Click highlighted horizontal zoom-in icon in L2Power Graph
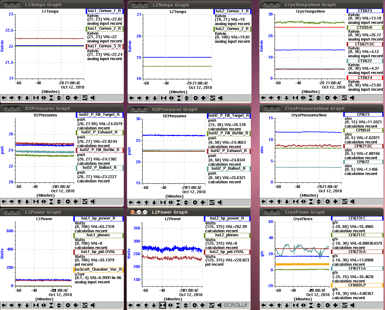385x310 pixels. [x=163, y=305]
